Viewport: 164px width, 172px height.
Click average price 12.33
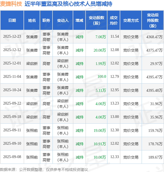coord(115,157)
